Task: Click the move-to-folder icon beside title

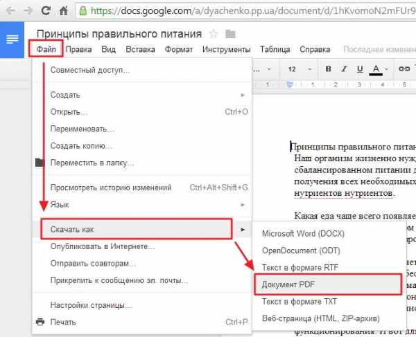Action: pos(230,34)
